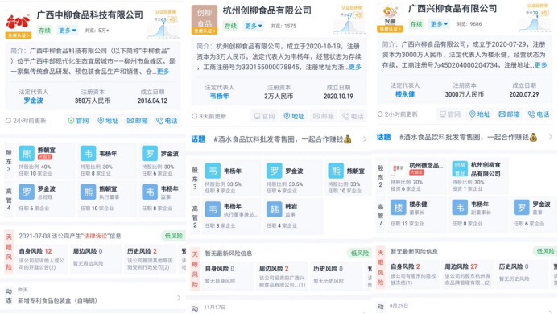This screenshot has width=558, height=314.
Task: Expand 更多 dropdown beside 存续 in 广西兴柳食品
Action: coord(439,24)
